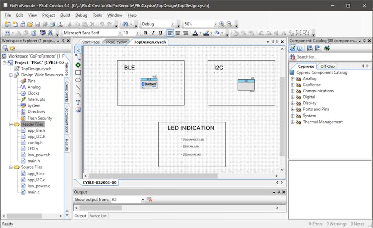Select the ellipse shape tool
The height and width of the screenshot is (228, 373).
pos(78,80)
